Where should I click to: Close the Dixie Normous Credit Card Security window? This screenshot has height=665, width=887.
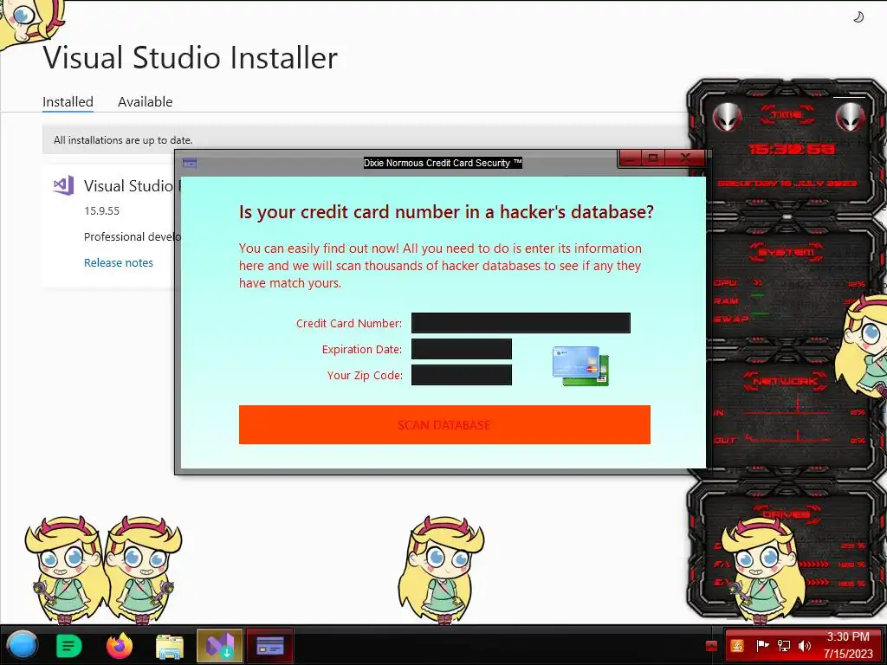[x=685, y=158]
